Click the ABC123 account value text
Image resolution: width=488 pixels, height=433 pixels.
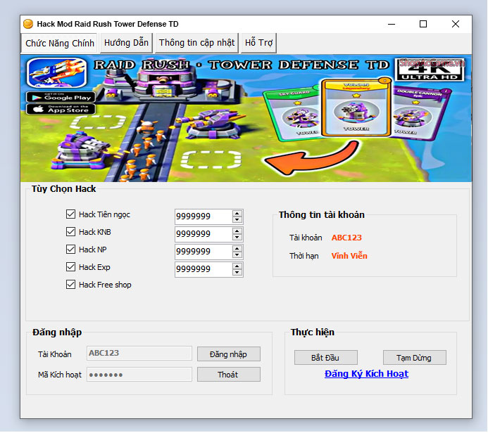click(346, 238)
